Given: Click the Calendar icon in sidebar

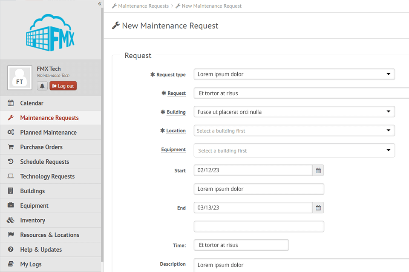Looking at the screenshot, I should (11, 103).
